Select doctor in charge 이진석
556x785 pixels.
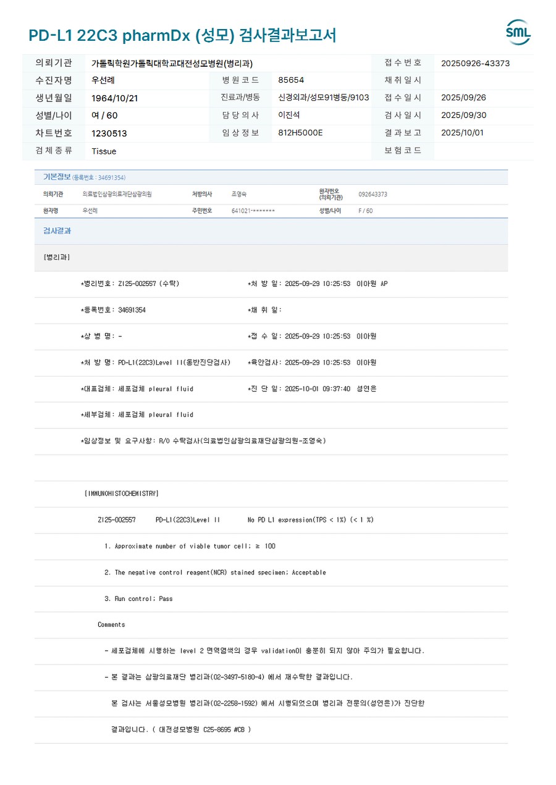289,115
